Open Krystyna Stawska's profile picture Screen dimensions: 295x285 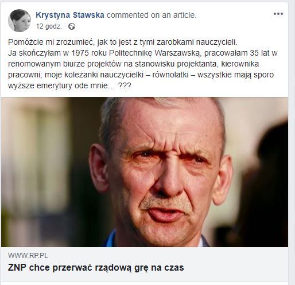point(20,21)
